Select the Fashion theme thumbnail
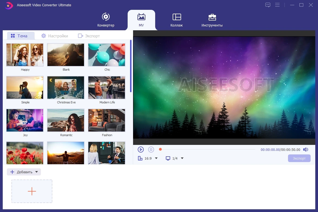The height and width of the screenshot is (212, 318). click(107, 120)
